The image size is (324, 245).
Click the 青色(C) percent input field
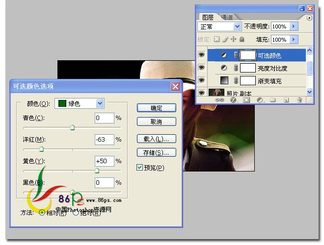[x=105, y=118]
